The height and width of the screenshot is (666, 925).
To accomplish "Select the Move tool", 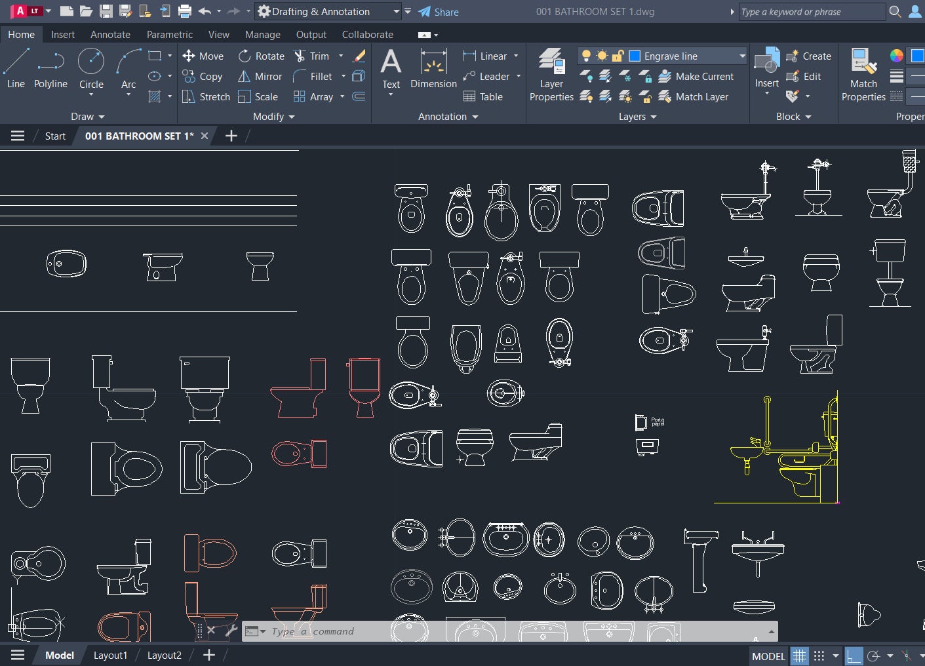I will tap(203, 56).
